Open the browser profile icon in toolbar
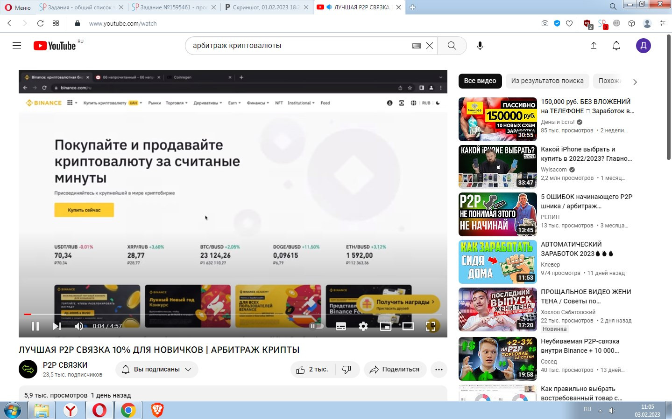The height and width of the screenshot is (419, 672). tap(647, 23)
